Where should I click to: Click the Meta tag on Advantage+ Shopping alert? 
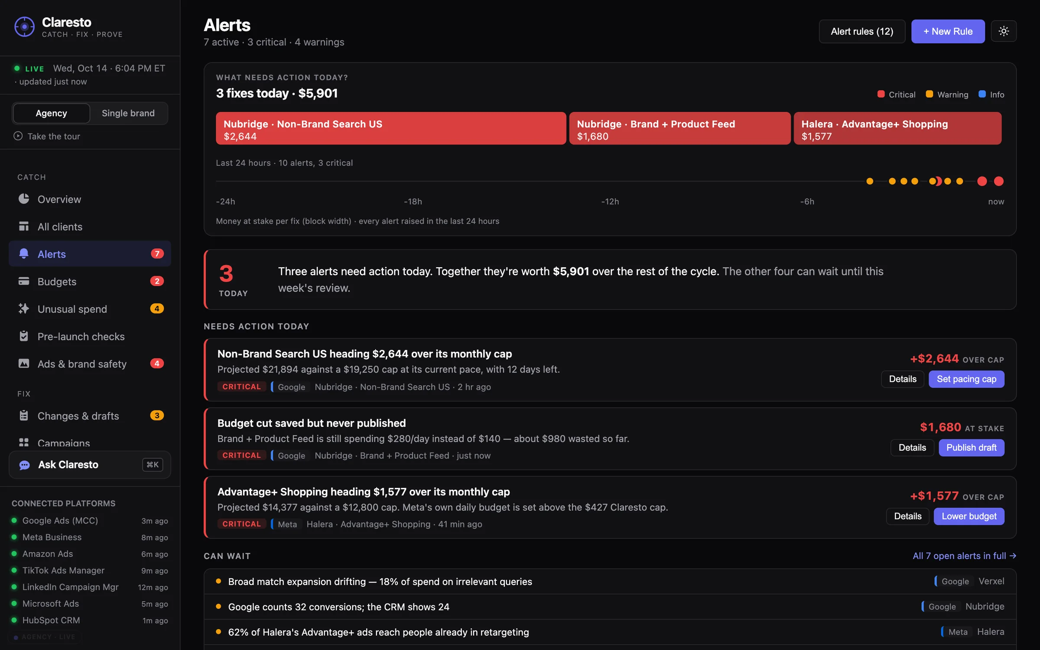pos(286,524)
